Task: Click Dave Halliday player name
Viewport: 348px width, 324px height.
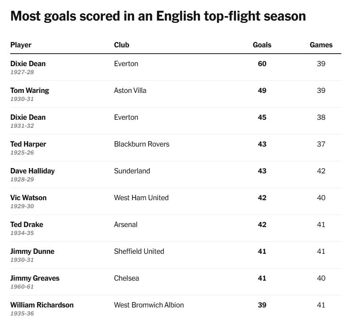Action: pos(33,171)
